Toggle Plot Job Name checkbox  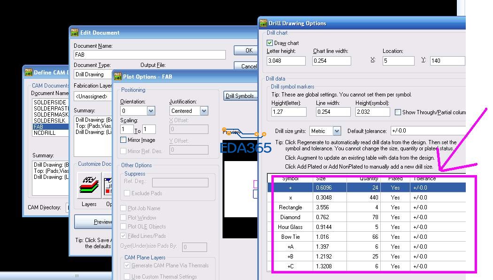123,208
